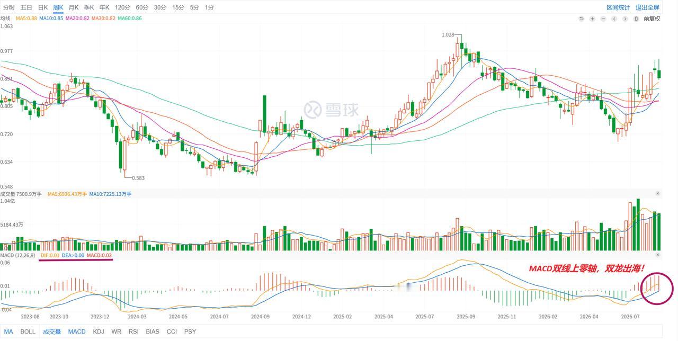This screenshot has height=341, width=678.
Task: Click the undo/reset chart arrow icon
Action: coord(581,19)
